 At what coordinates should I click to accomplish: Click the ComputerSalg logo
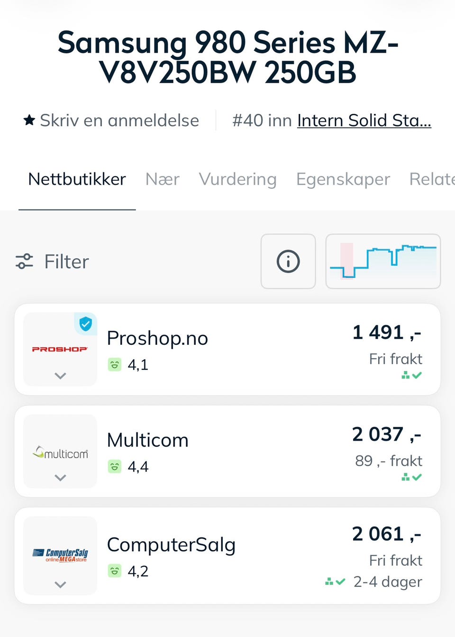pos(60,555)
